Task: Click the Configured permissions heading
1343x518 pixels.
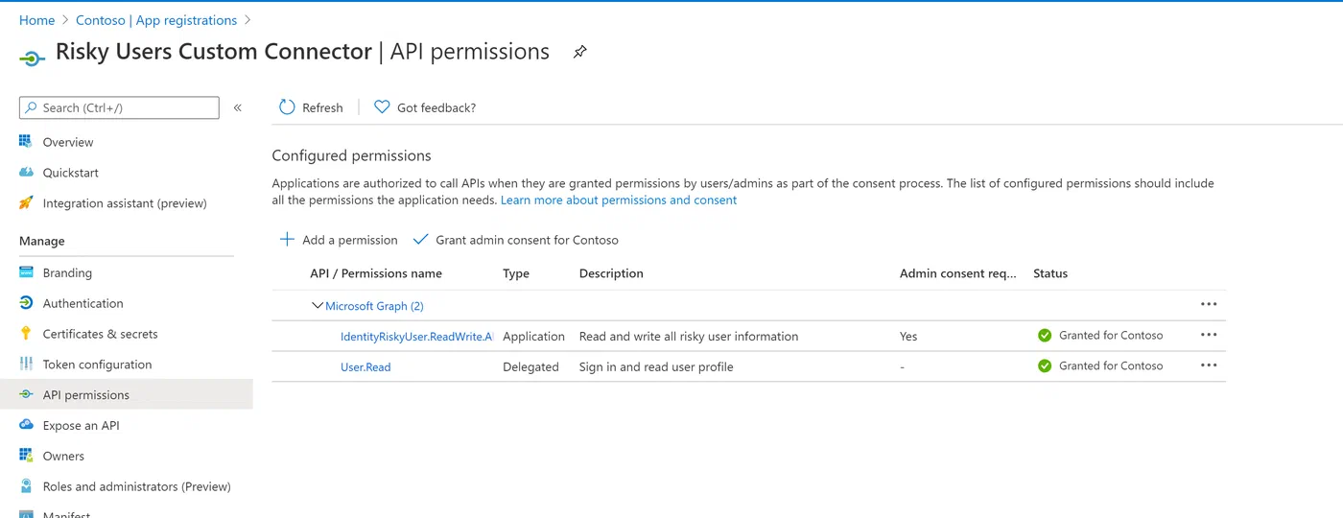Action: (x=352, y=155)
